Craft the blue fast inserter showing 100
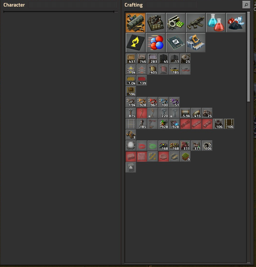Image resolution: width=256 pixels, height=267 pixels. point(164,102)
